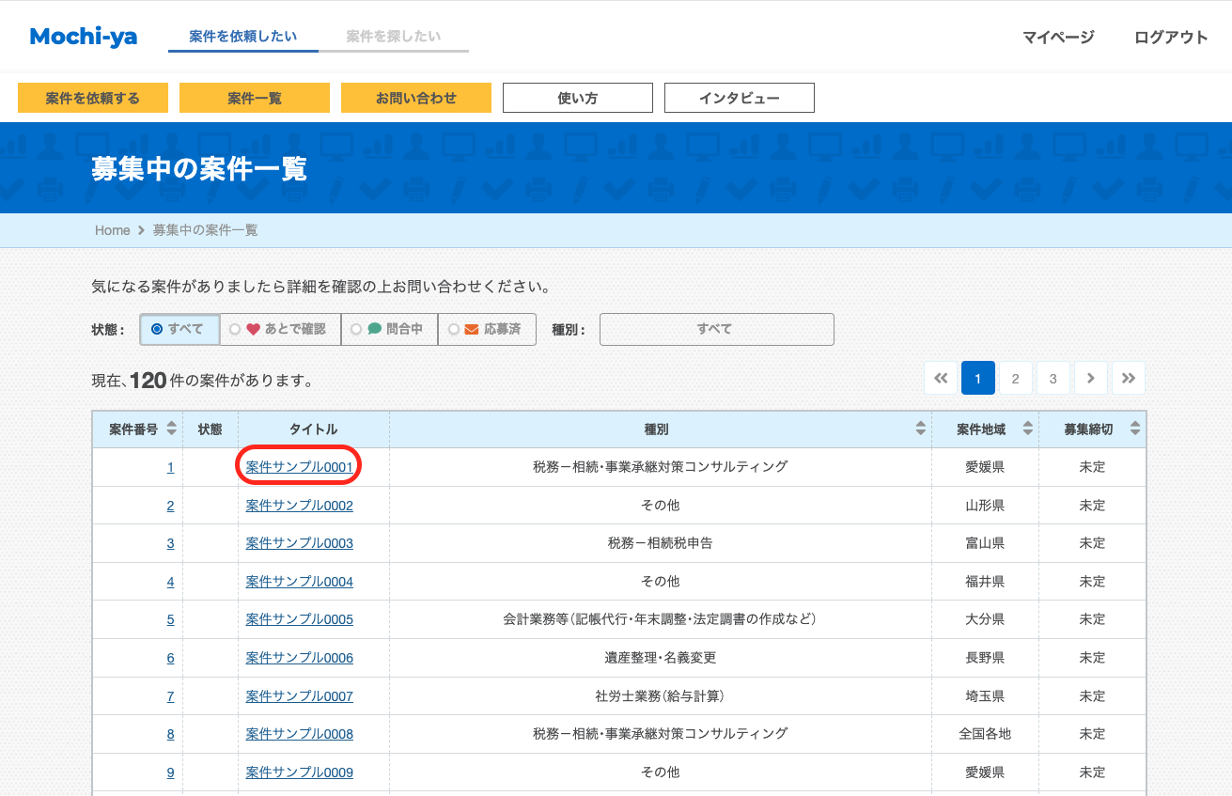Open 案件サンプル0008 link
The width and height of the screenshot is (1232, 796).
tap(299, 734)
